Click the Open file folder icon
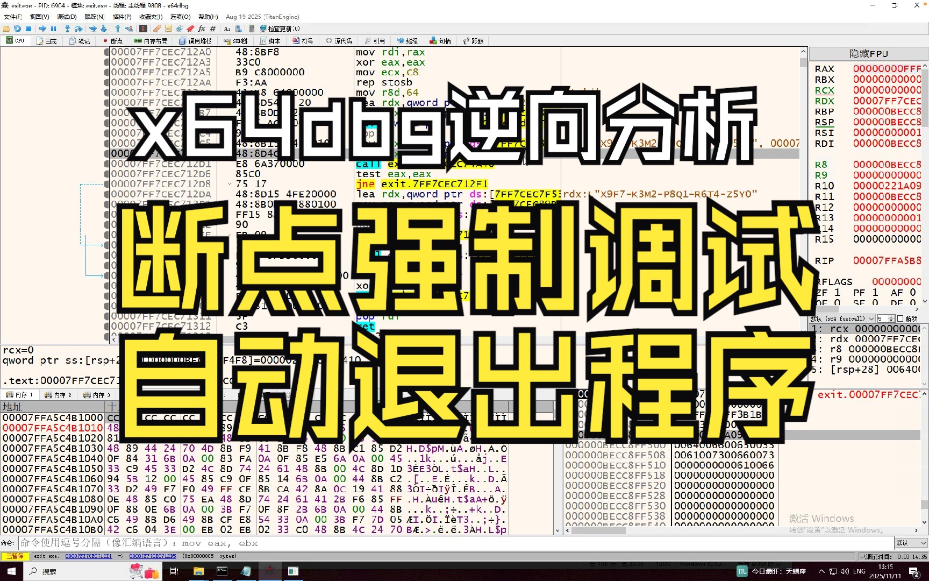929x581 pixels. [x=6, y=29]
